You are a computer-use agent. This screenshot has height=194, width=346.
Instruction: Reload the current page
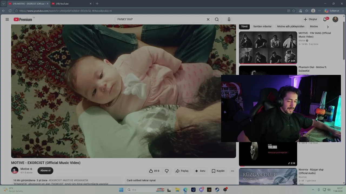(x=10, y=11)
